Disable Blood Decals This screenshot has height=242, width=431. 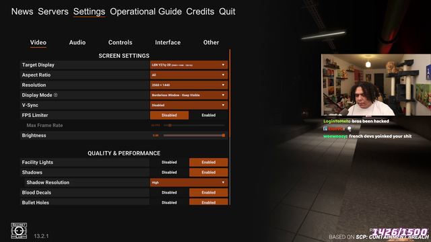(x=169, y=193)
